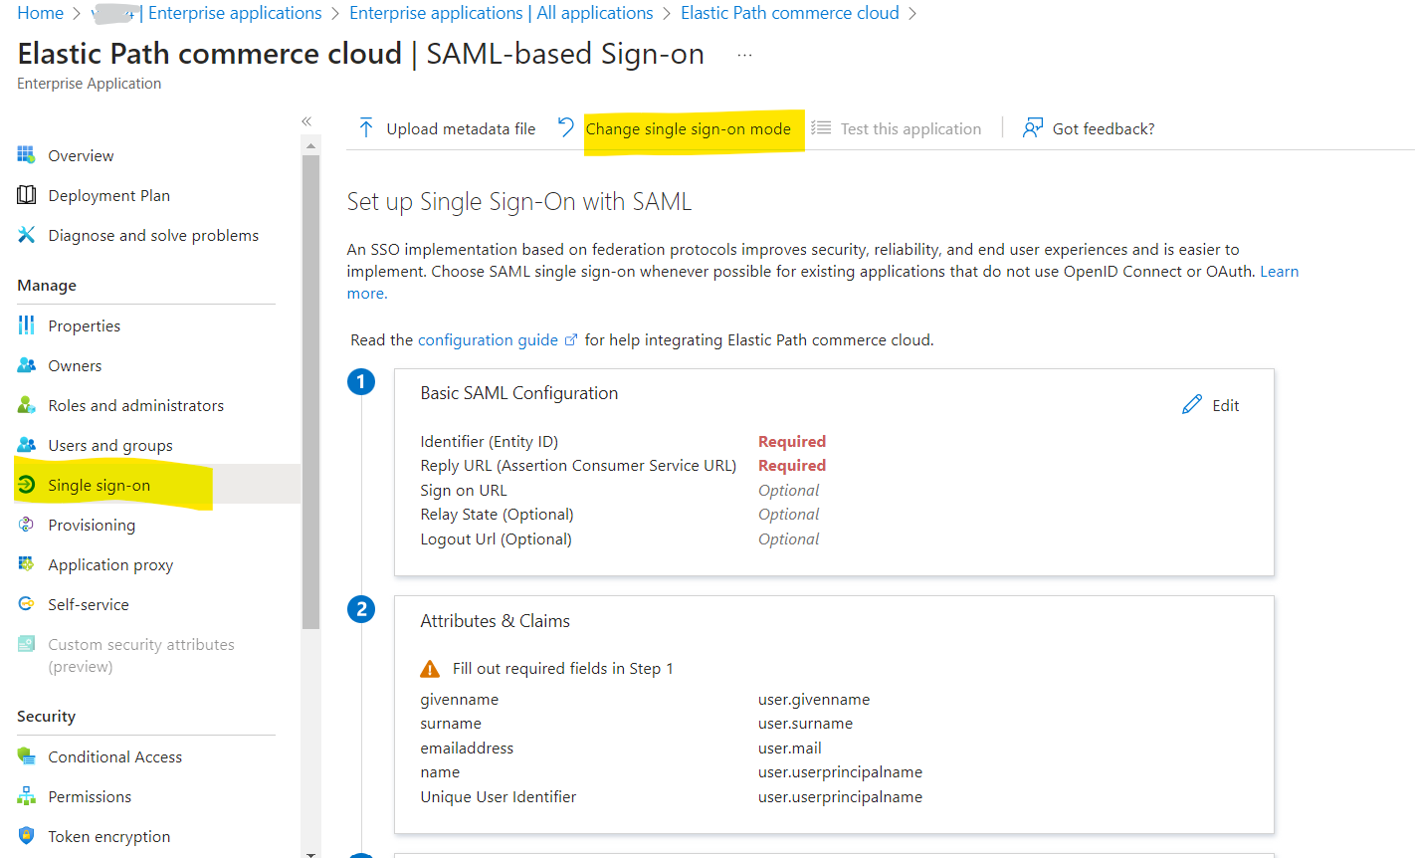Click the Application proxy icon
The height and width of the screenshot is (858, 1415).
26,564
